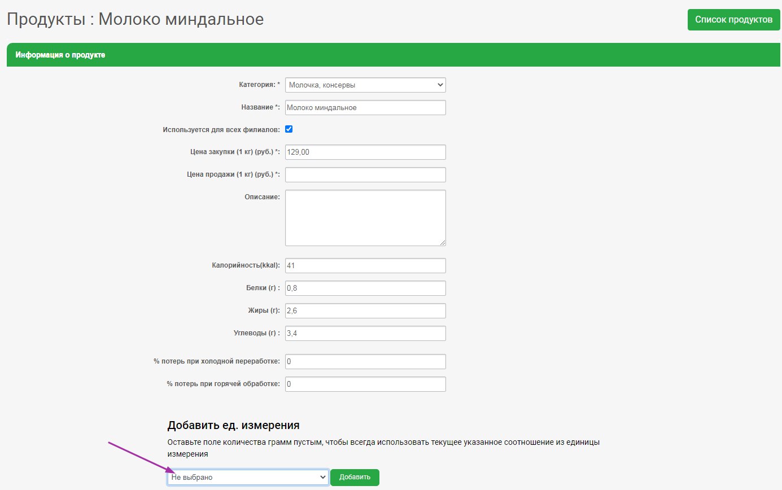Select the холодной переработке loss percentage field
Screen dimensions: 782x490
(365, 362)
